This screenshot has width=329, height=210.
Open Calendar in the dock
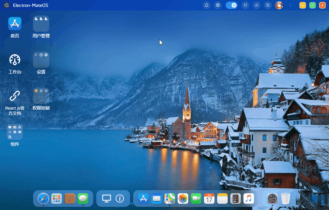209,199
